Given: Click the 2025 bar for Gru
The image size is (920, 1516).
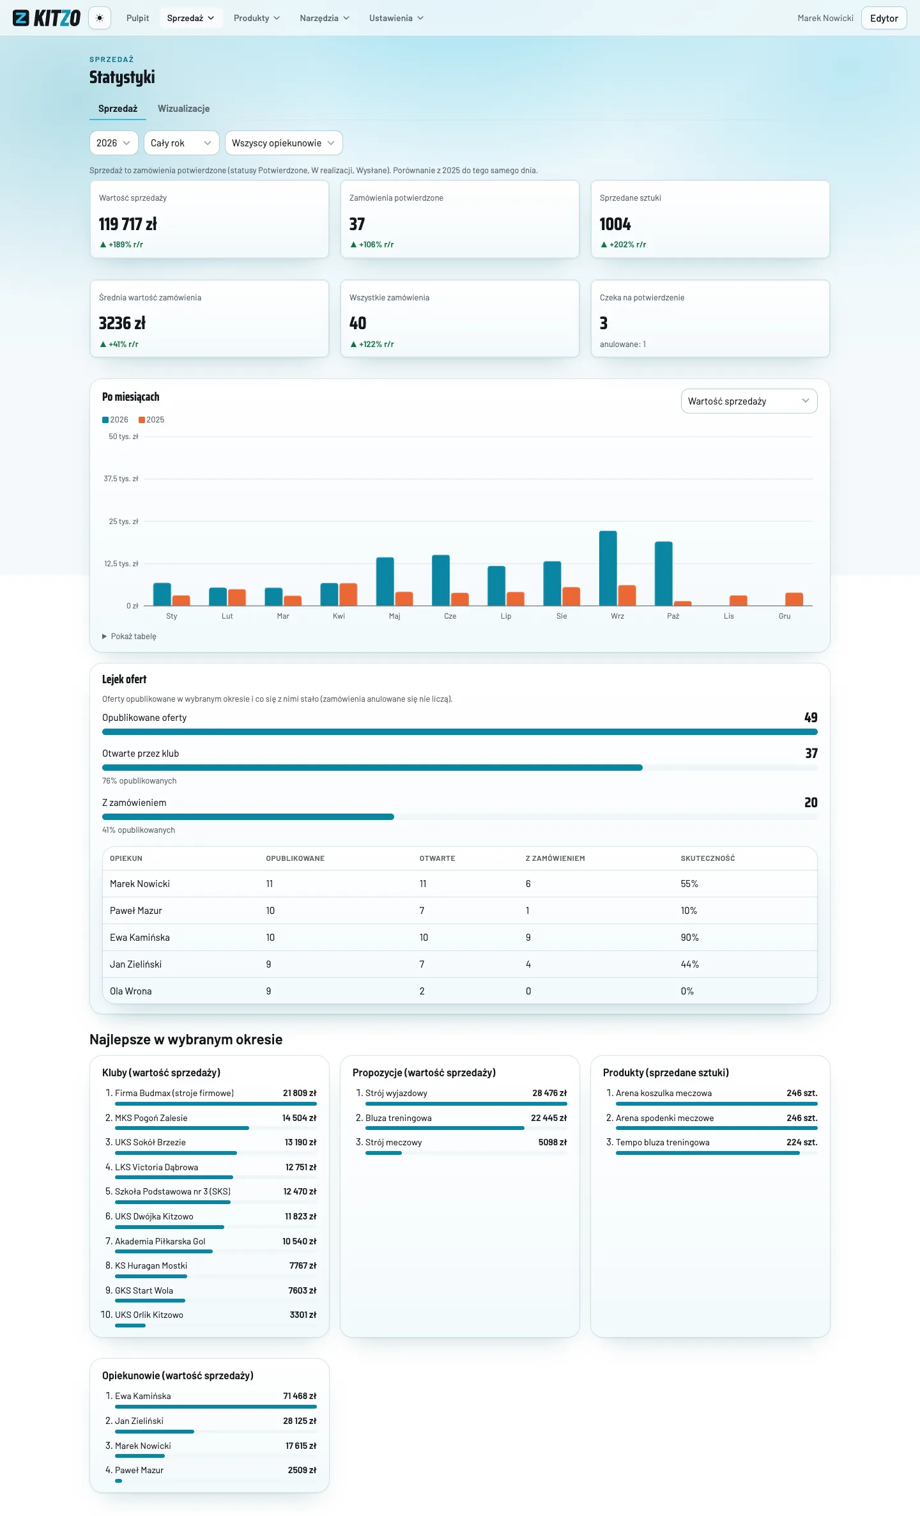Looking at the screenshot, I should 794,599.
